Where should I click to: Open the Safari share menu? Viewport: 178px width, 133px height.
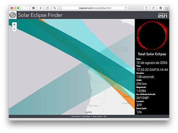click(146, 8)
